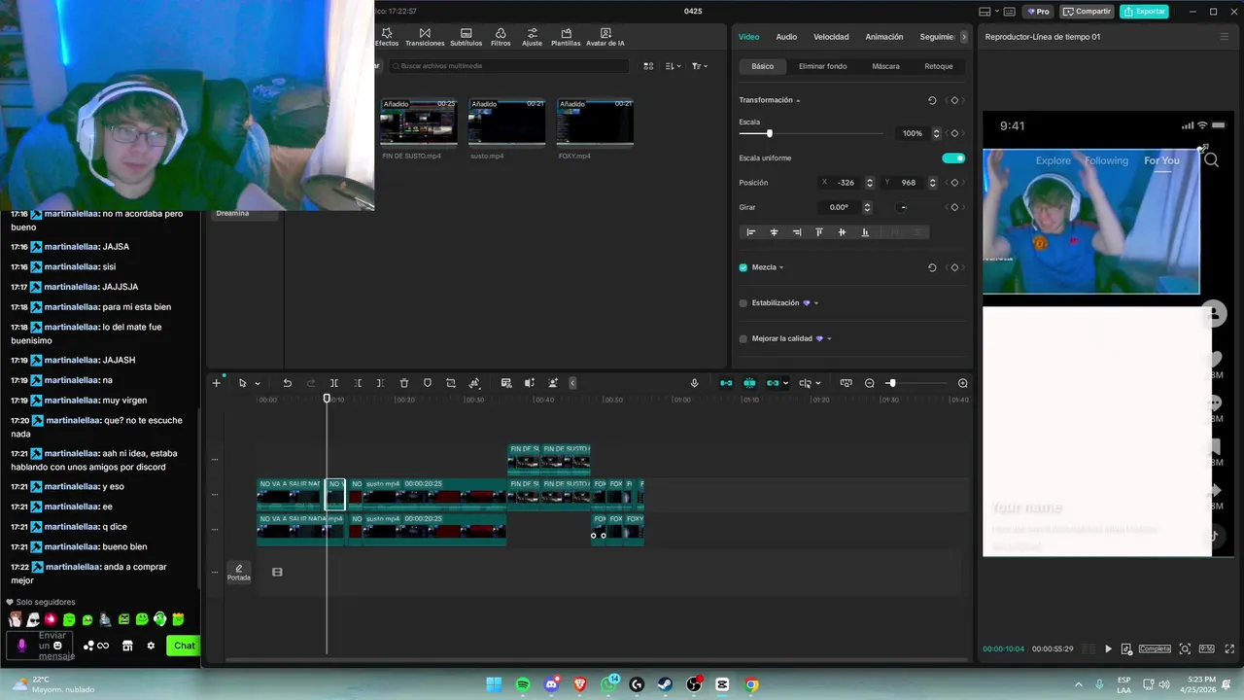1244x700 pixels.
Task: Click the Girar rotation dial
Action: pos(903,207)
